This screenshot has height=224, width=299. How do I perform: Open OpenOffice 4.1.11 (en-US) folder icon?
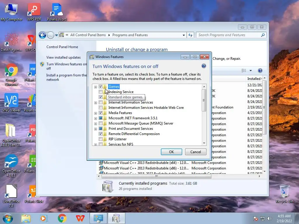pos(11,135)
